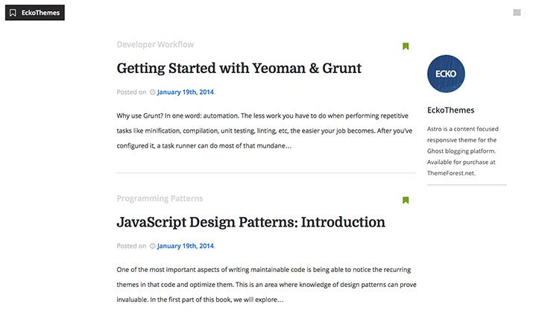Screen dimensions: 533x322
Task: Open the Programming Patterns tag
Action: [160, 198]
